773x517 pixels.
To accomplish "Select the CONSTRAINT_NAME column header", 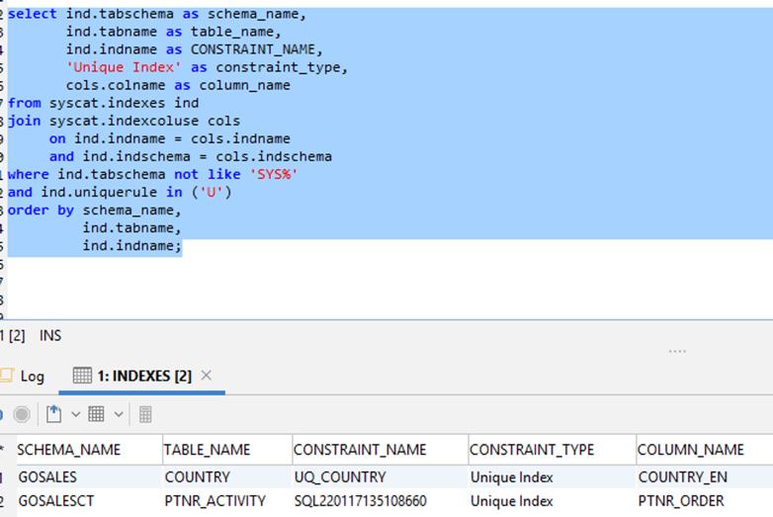I will pyautogui.click(x=359, y=450).
